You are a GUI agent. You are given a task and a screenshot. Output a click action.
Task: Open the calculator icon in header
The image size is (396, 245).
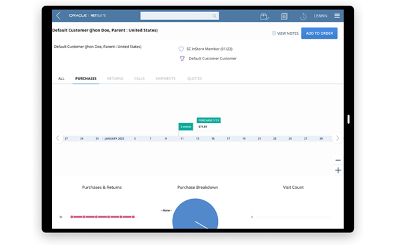[284, 17]
